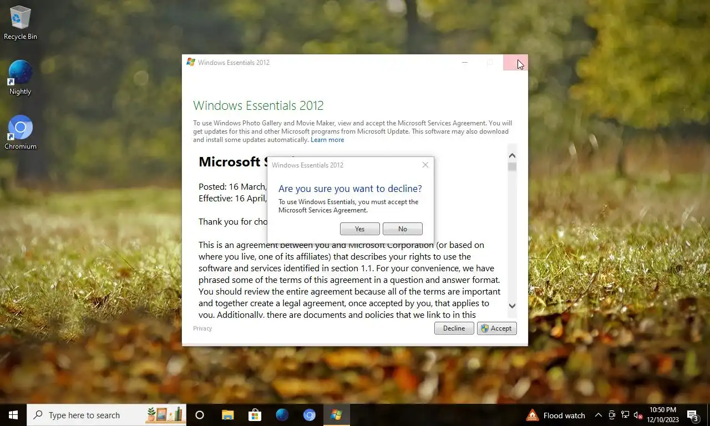Select the Nightly desktop shortcut

(21, 78)
